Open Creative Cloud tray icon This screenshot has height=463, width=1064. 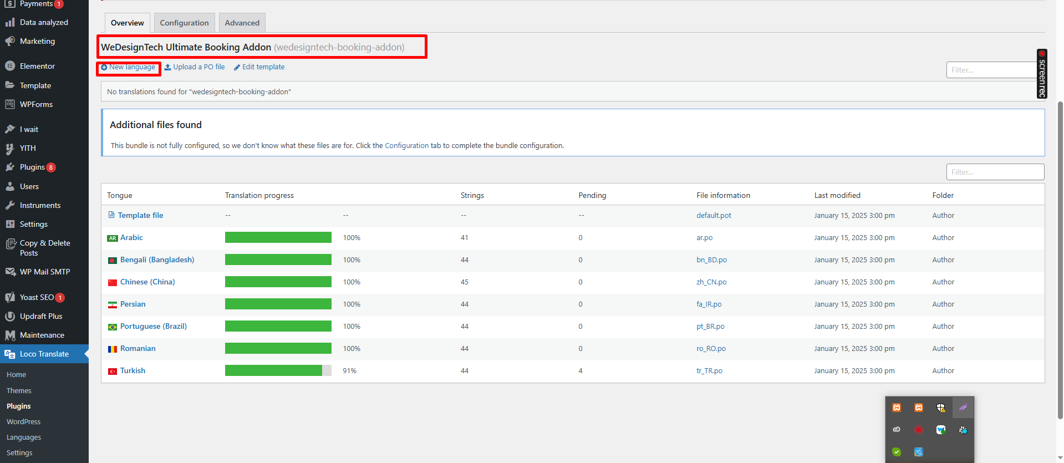tap(897, 430)
